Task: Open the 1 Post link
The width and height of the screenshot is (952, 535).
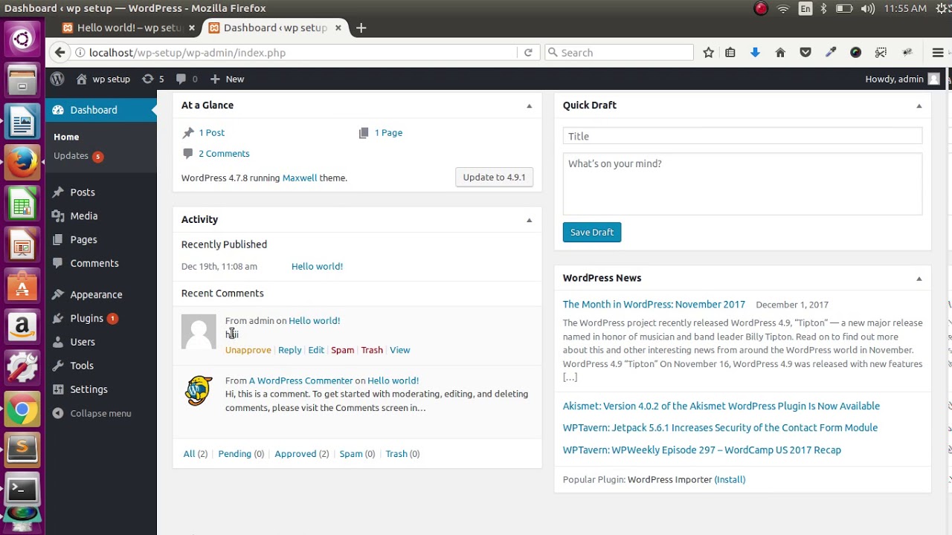Action: (211, 133)
